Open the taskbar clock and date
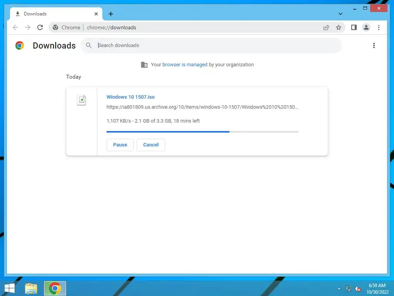 377,289
